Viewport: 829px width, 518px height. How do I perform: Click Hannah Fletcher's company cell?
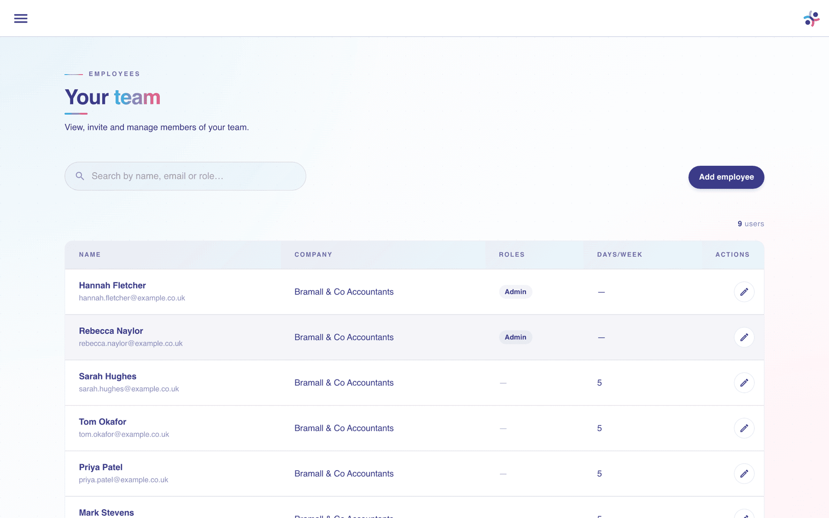[x=344, y=292]
